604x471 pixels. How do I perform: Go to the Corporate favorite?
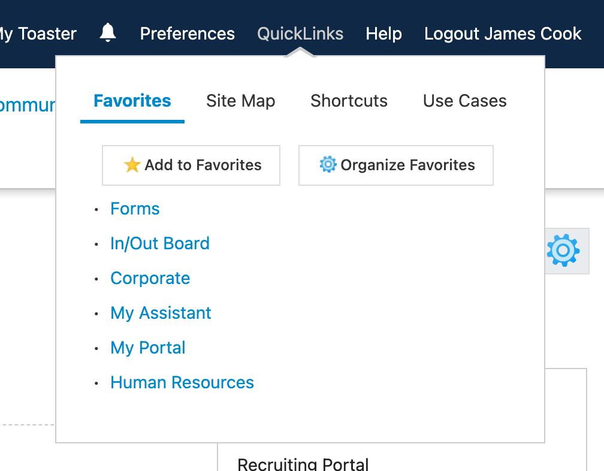point(150,279)
